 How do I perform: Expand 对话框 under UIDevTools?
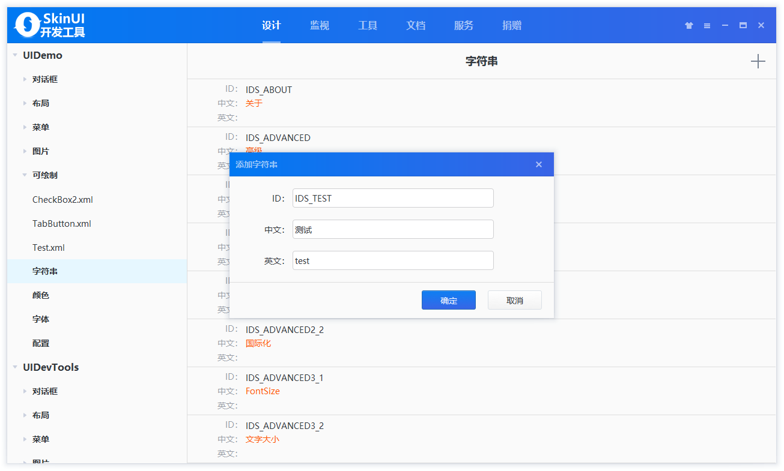(x=25, y=391)
